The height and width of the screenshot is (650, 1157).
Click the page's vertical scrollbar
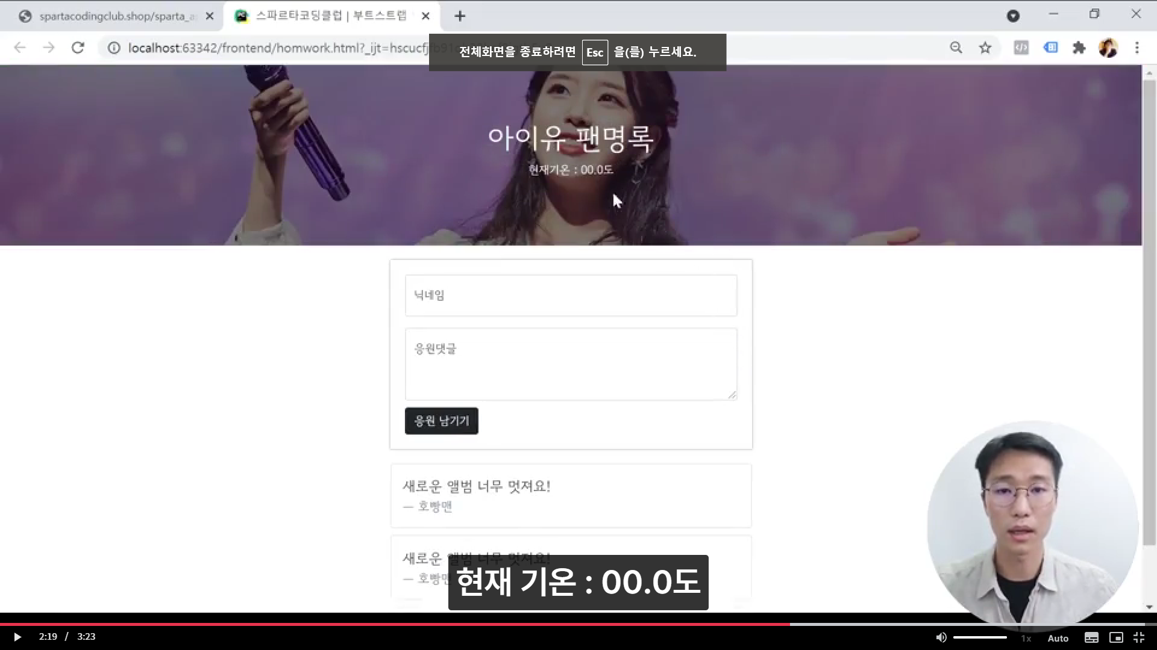pyautogui.click(x=1149, y=313)
